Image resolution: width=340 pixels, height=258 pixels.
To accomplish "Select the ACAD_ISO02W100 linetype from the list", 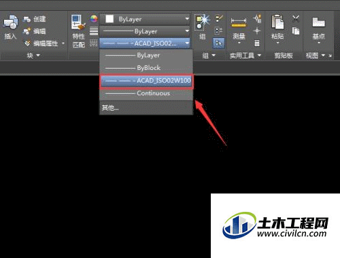I will pyautogui.click(x=146, y=81).
